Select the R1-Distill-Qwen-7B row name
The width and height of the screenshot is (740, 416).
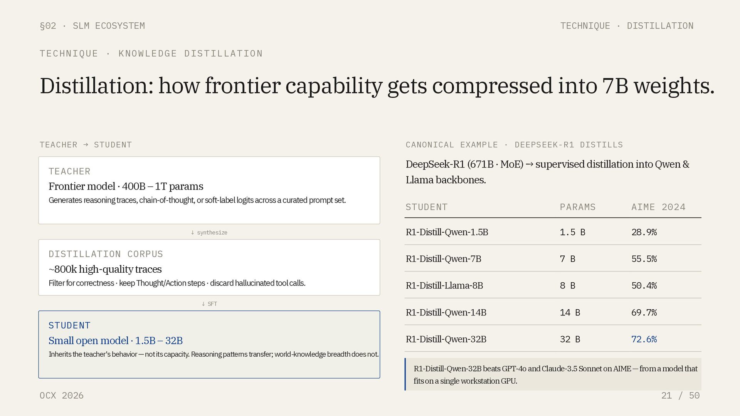tap(443, 259)
